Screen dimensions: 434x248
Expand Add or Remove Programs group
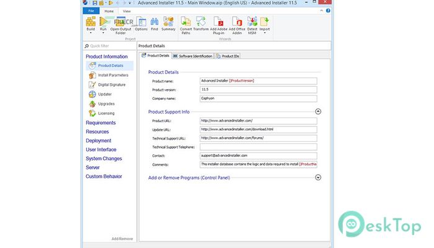click(318, 177)
